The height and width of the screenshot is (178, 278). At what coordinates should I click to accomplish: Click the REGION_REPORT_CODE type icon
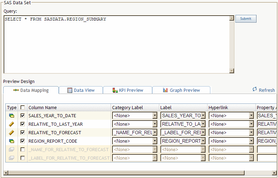coord(12,141)
